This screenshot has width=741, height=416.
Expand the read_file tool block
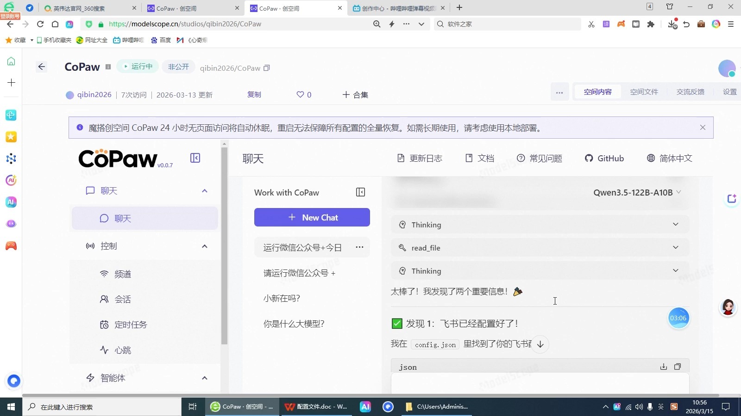[540, 248]
